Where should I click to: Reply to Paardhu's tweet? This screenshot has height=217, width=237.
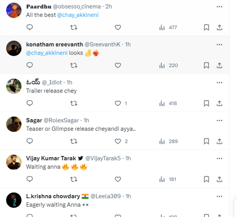[x=30, y=27]
